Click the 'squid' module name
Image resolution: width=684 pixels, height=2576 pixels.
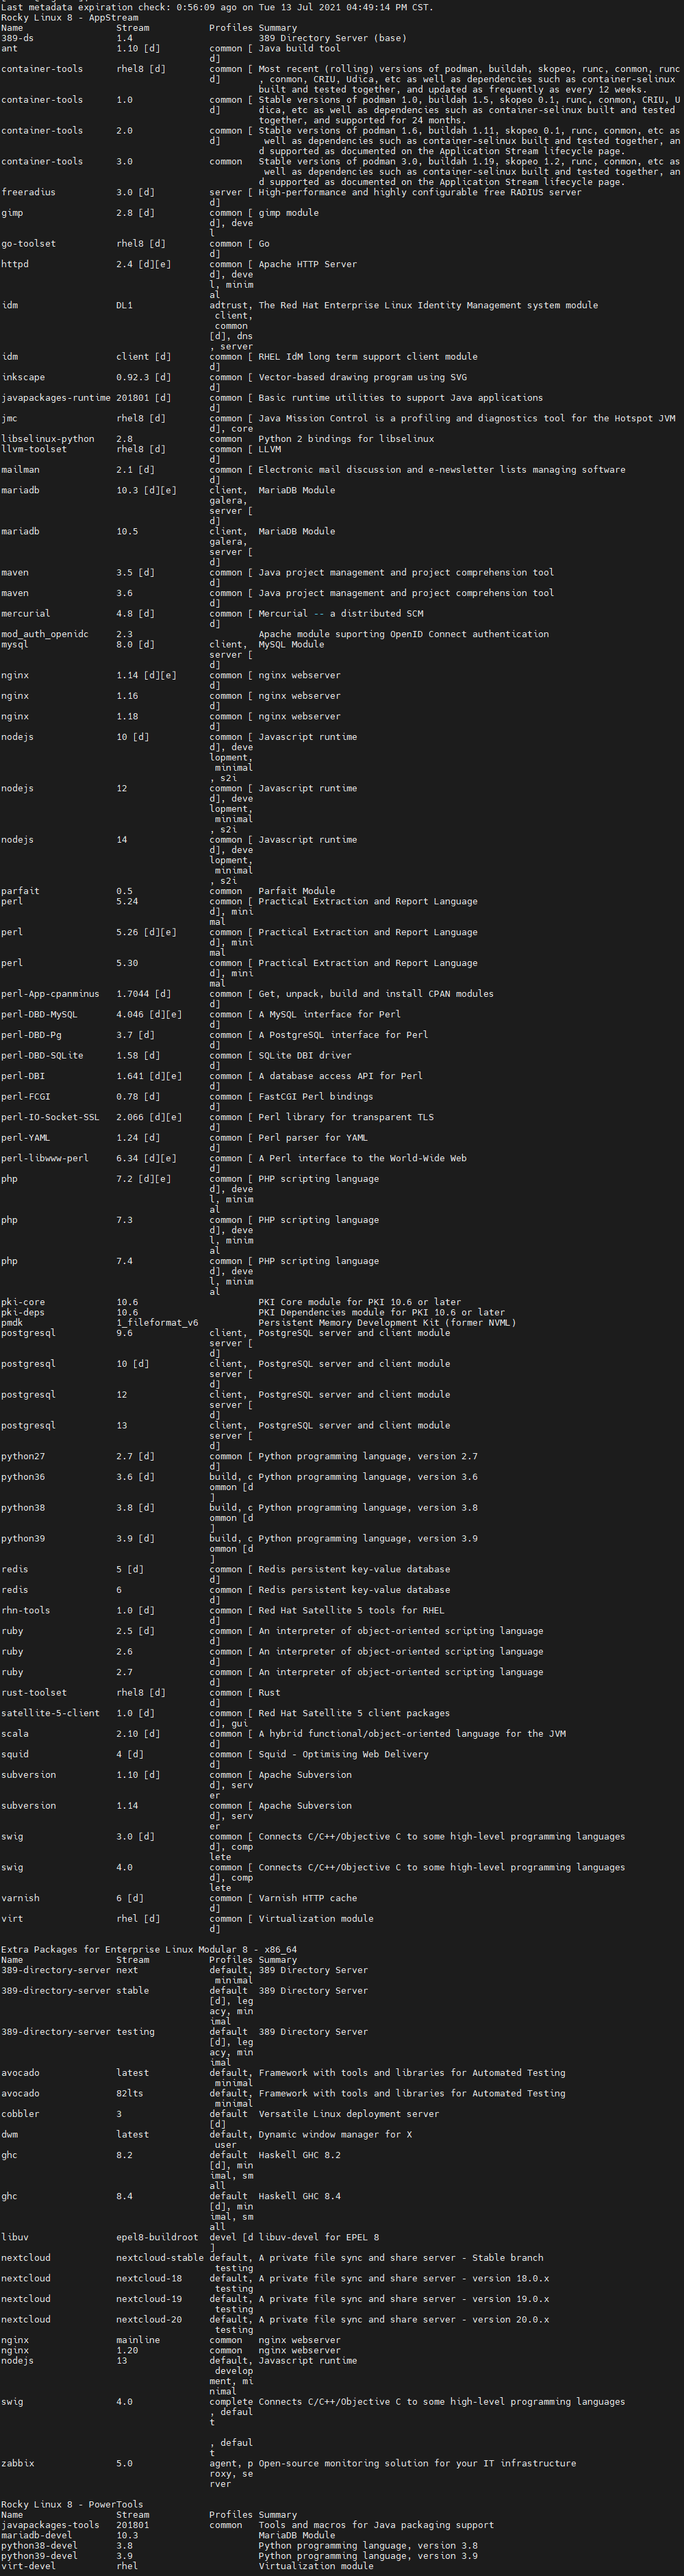[x=15, y=1754]
